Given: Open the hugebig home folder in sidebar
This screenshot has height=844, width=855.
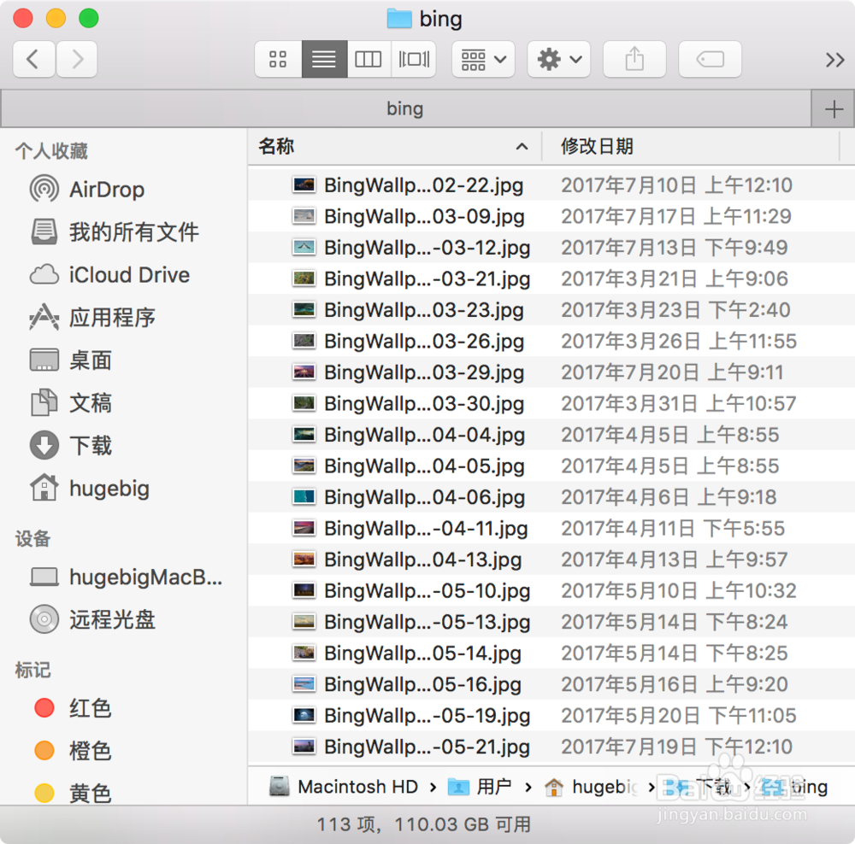Looking at the screenshot, I should [x=90, y=488].
